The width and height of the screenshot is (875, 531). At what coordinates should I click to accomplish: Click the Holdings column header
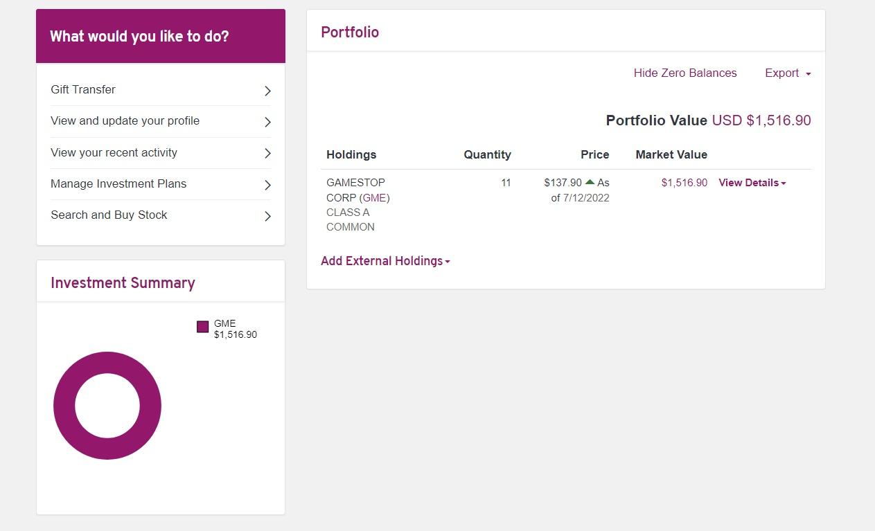[351, 154]
